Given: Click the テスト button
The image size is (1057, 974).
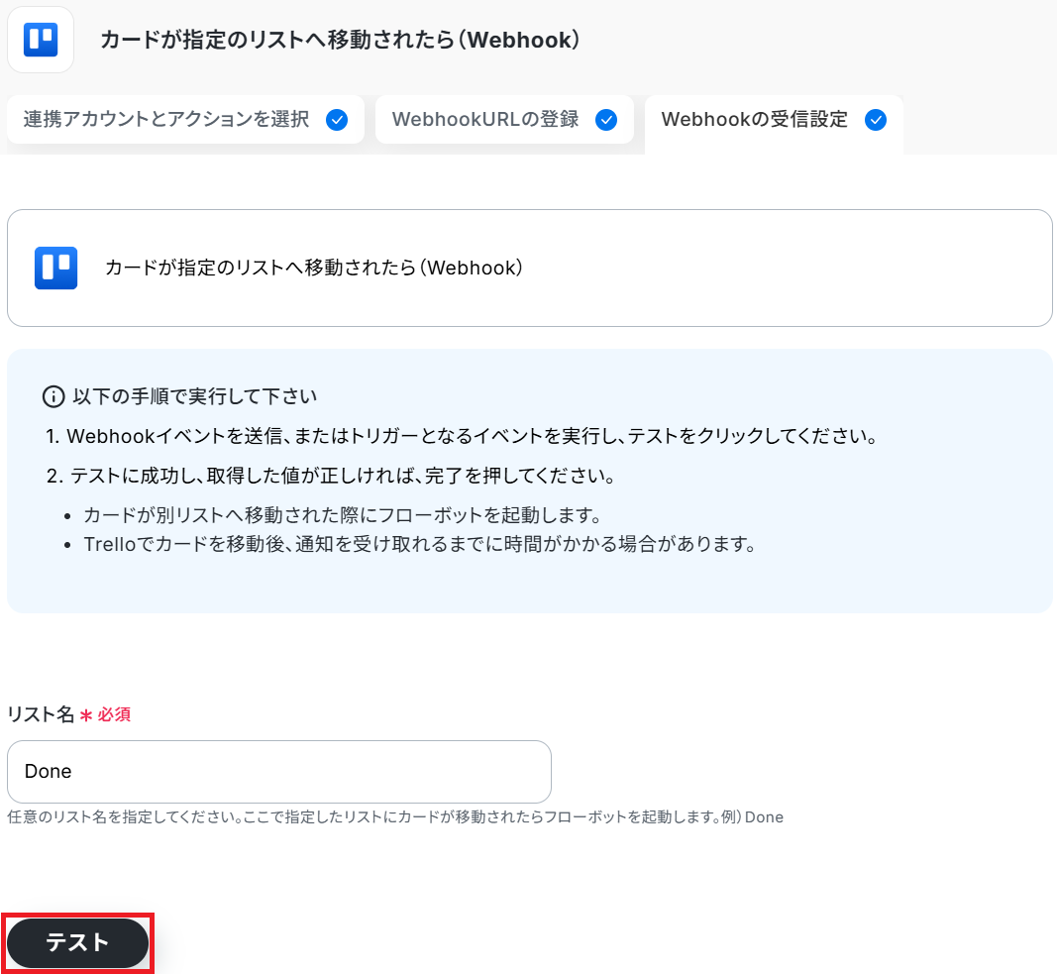Looking at the screenshot, I should point(77,942).
